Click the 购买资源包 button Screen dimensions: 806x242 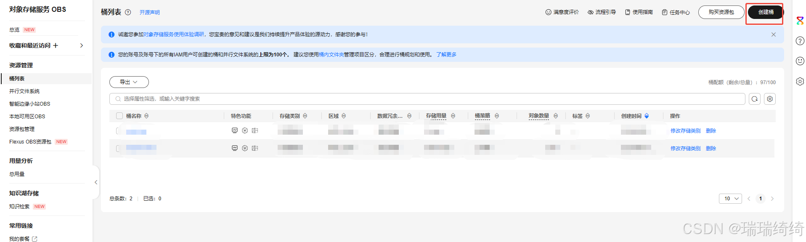pos(721,12)
